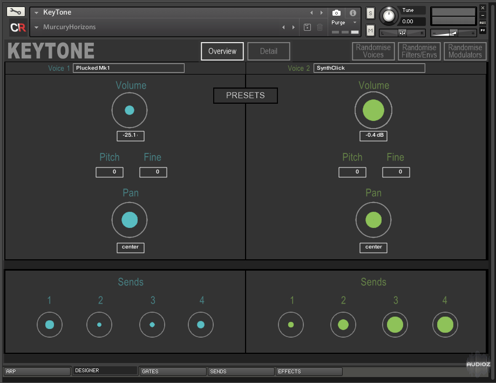Open Voice 1 Plucked Mk1 selector
Screen dimensions: 496x383
(128, 68)
